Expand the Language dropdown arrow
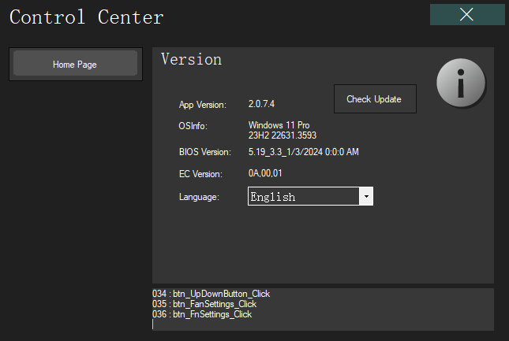 point(366,197)
